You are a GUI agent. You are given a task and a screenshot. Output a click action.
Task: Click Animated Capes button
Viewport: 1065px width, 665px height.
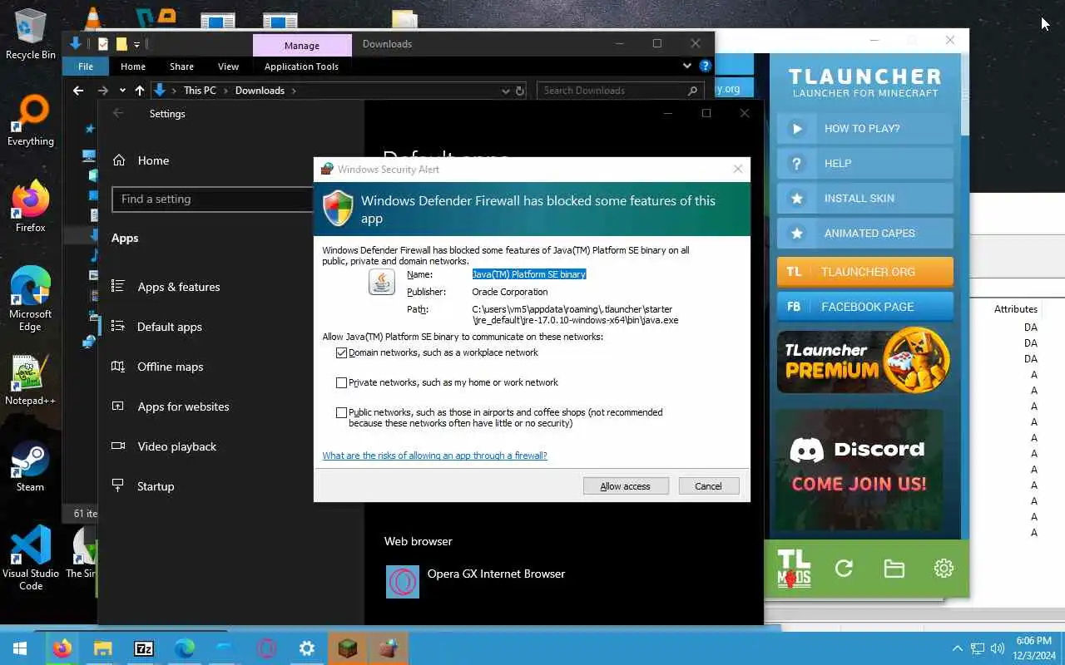(865, 234)
